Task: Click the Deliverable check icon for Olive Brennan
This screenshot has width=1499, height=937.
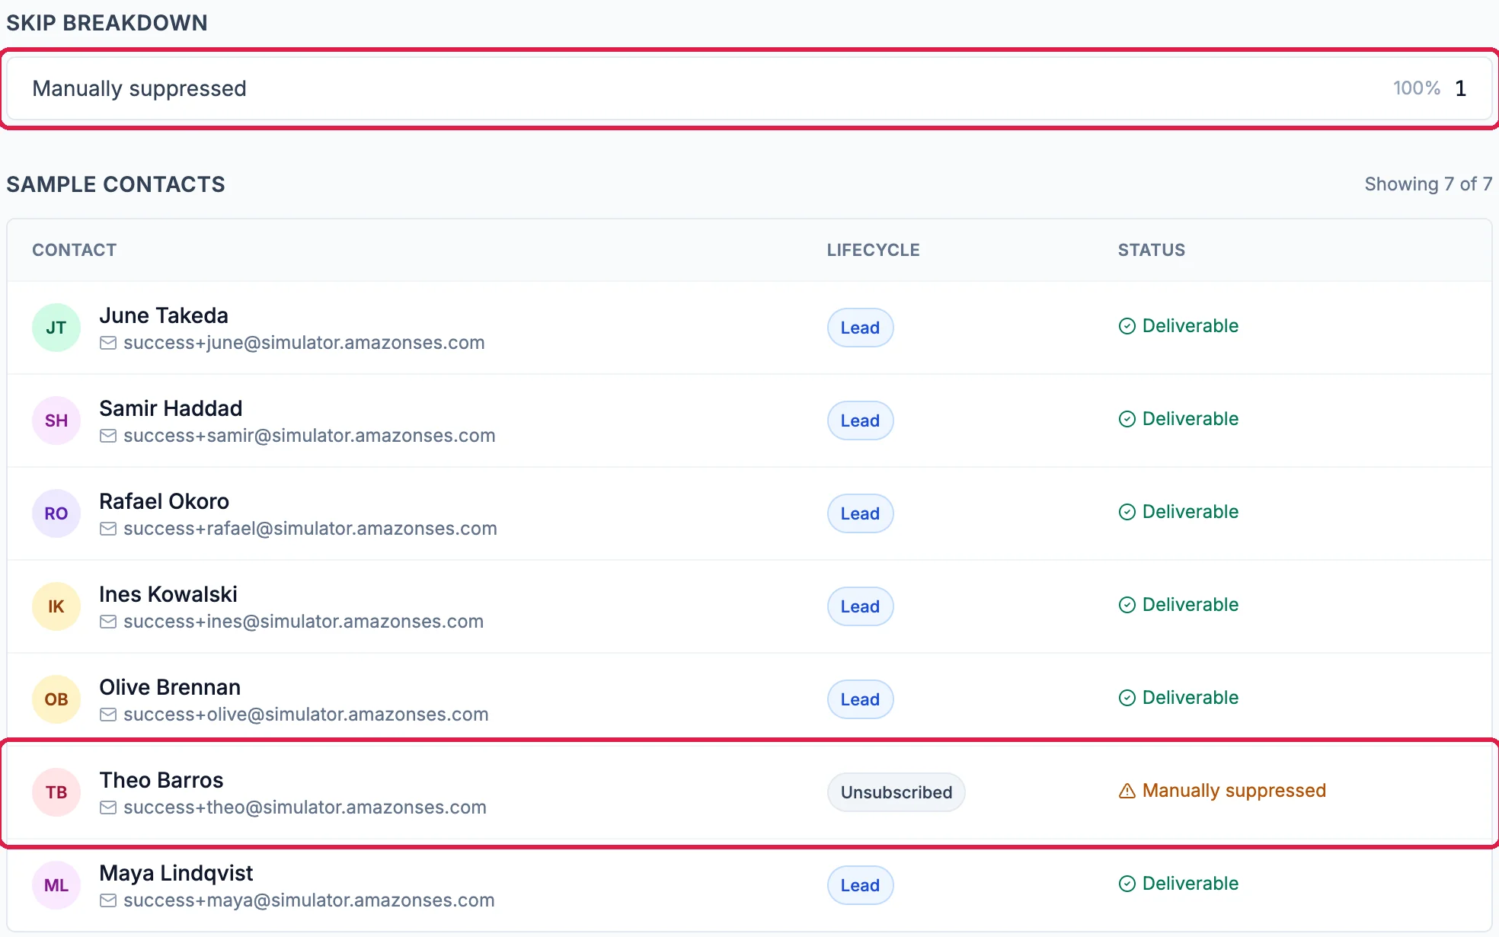Action: coord(1127,698)
